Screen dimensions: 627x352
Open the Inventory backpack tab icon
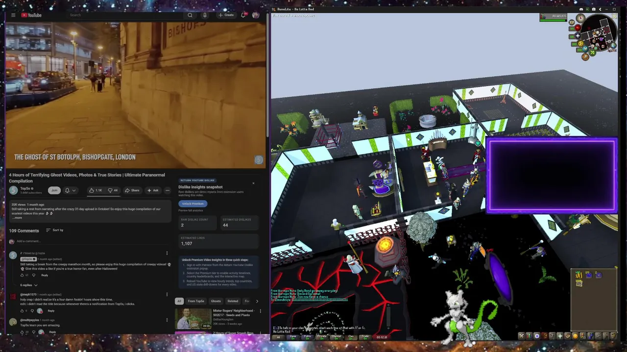pyautogui.click(x=545, y=336)
